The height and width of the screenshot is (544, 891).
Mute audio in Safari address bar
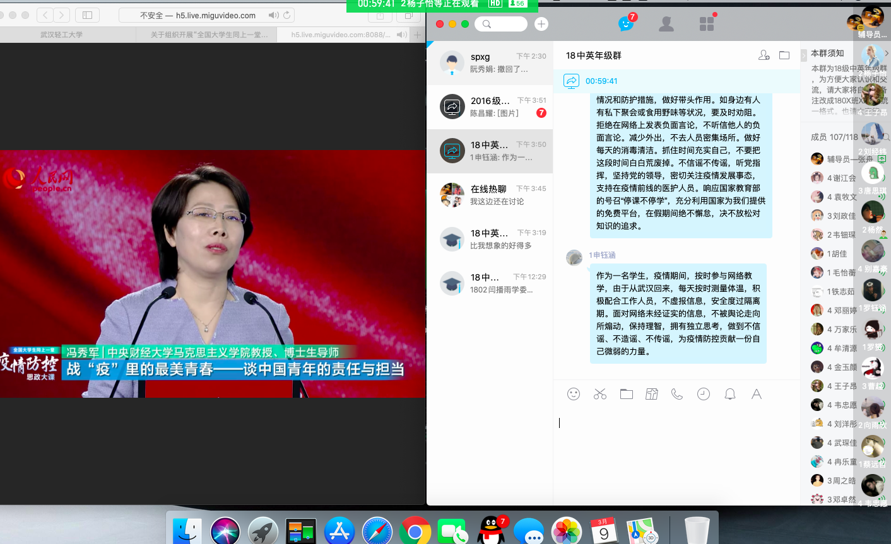point(273,15)
